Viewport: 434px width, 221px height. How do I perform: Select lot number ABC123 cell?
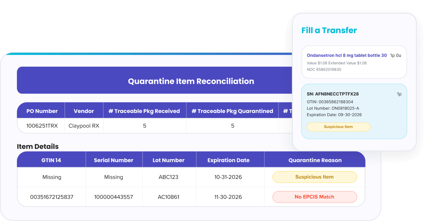[169, 177]
